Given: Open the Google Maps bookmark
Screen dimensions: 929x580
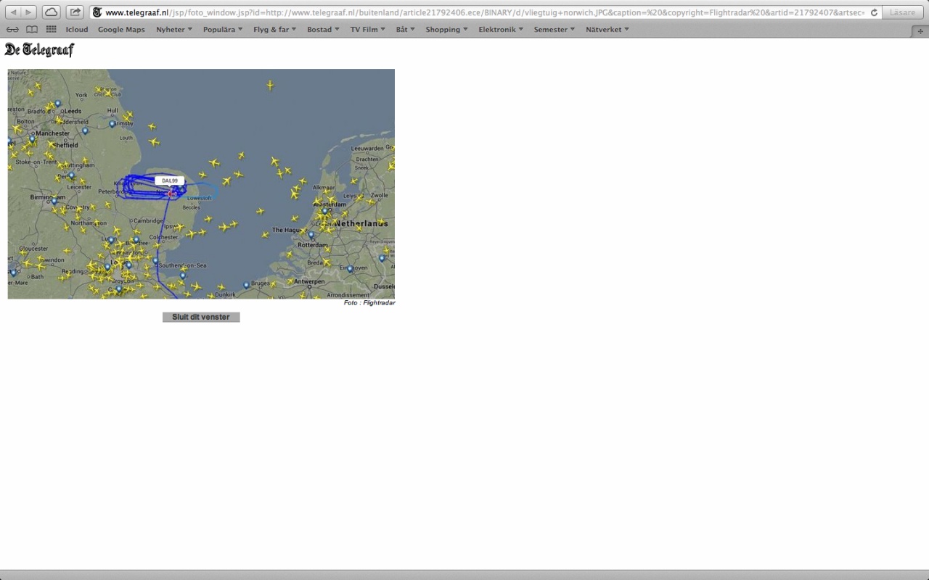Looking at the screenshot, I should [x=121, y=30].
